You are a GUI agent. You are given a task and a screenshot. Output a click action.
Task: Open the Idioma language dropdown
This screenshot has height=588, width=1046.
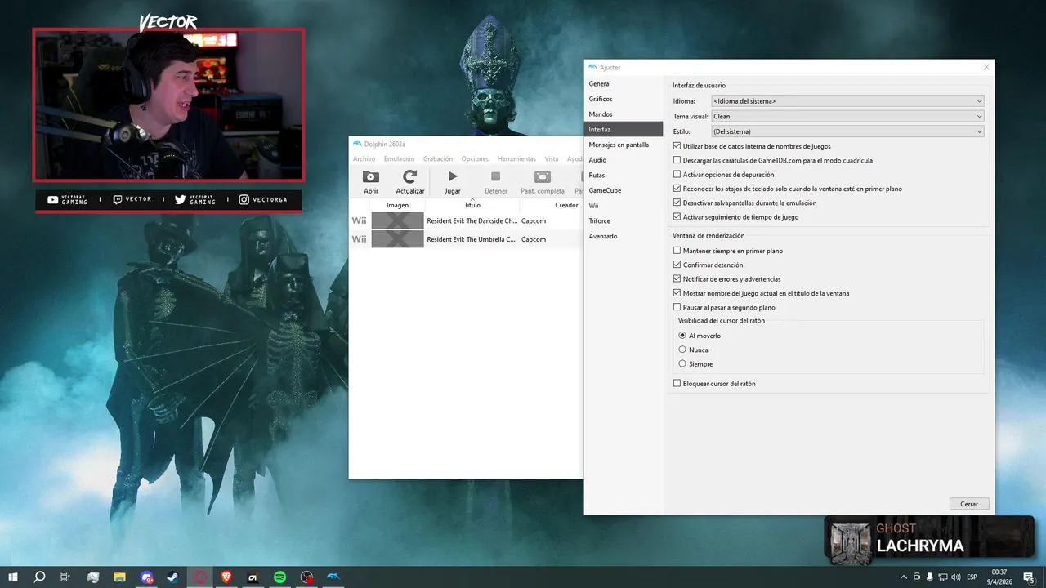[847, 101]
